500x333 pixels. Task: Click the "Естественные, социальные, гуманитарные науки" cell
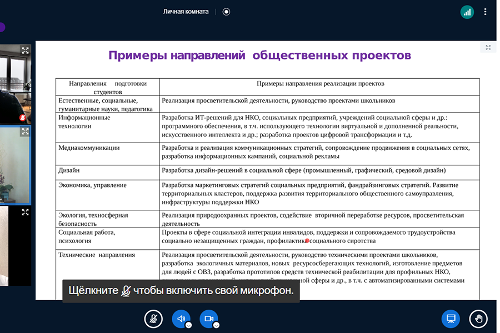pos(107,104)
